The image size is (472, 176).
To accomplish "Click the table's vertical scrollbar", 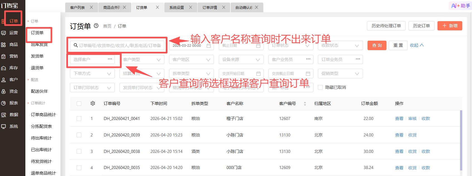I will (461, 140).
